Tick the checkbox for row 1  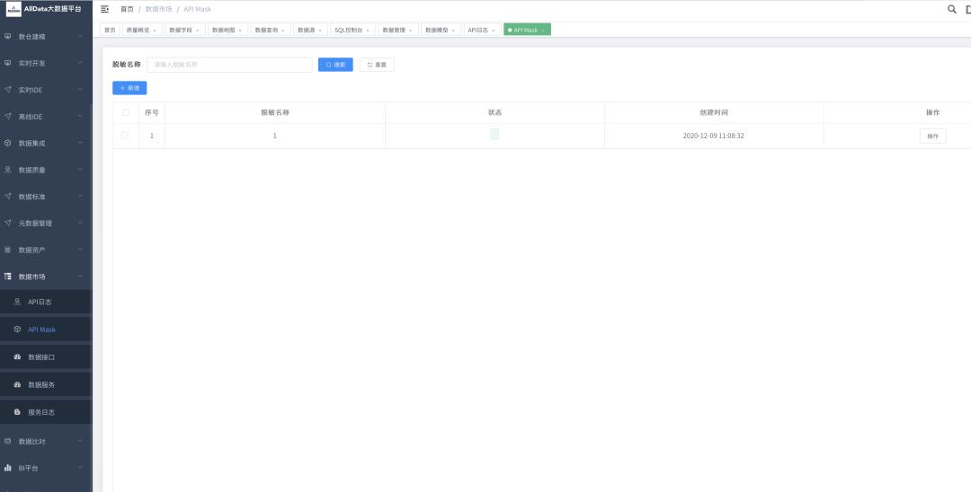tap(125, 136)
